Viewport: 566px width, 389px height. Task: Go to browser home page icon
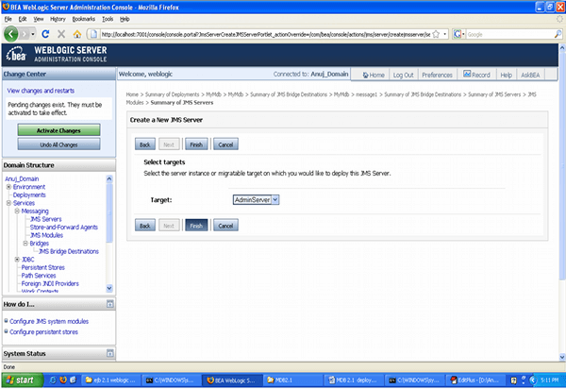pos(77,33)
